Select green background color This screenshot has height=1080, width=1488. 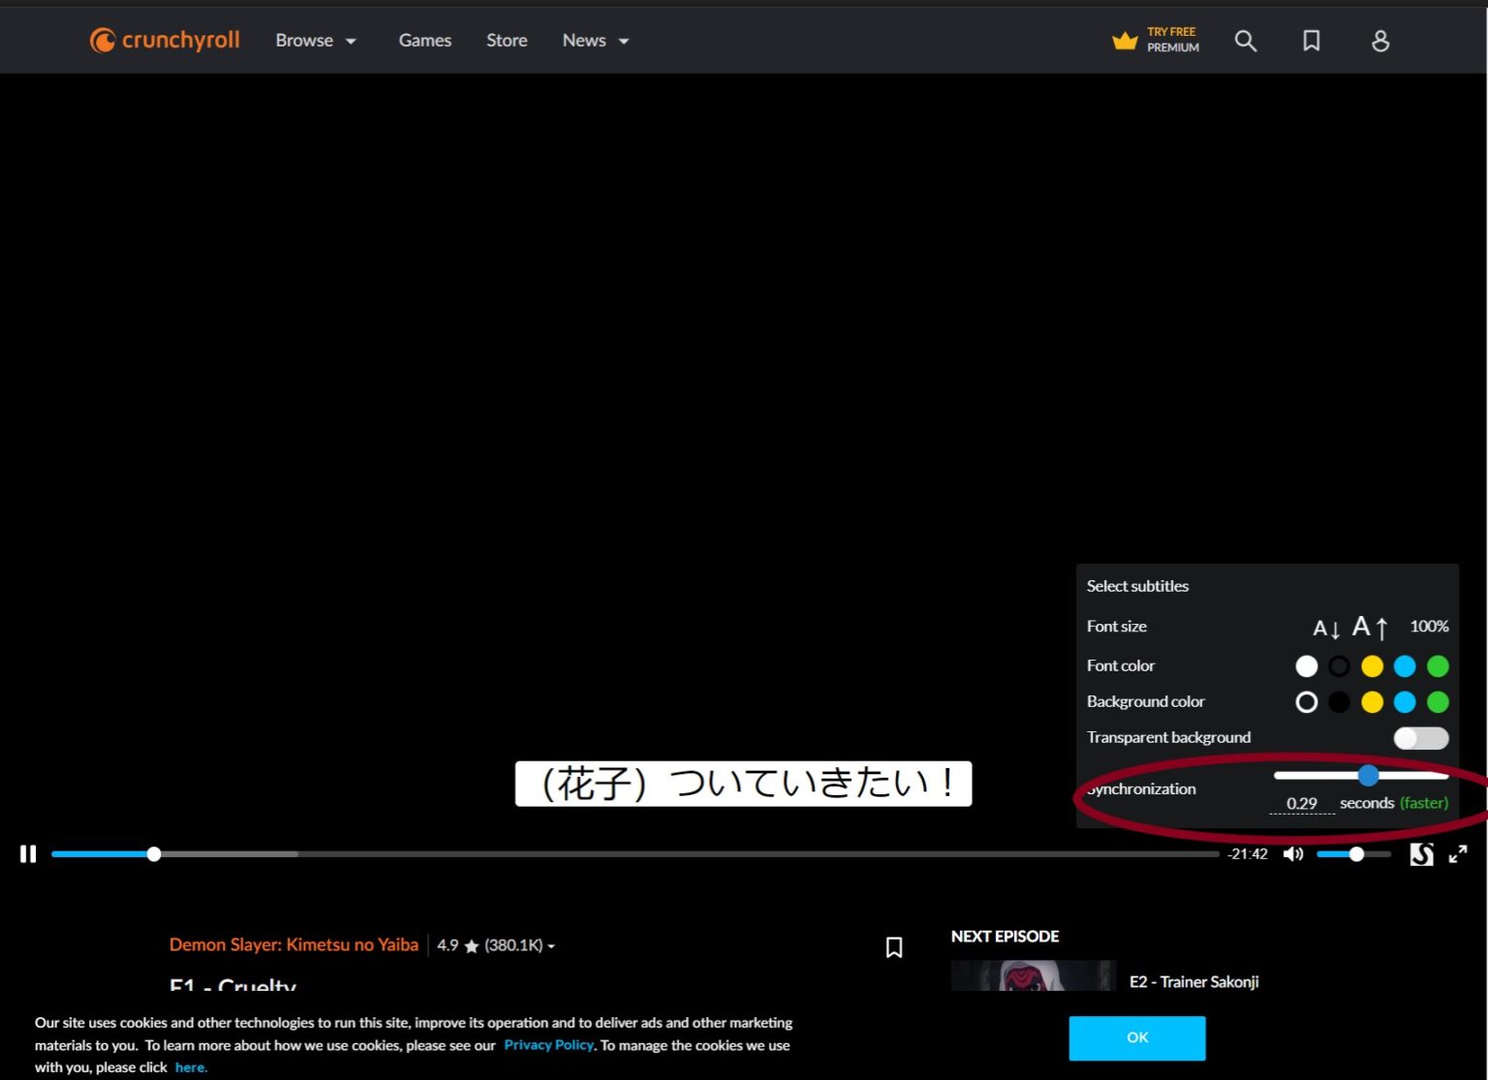[1438, 702]
